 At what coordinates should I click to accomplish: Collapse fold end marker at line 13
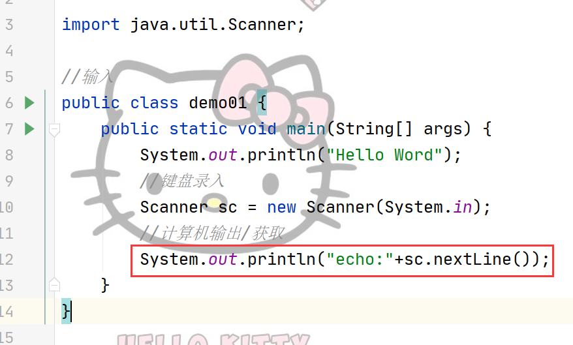point(54,284)
